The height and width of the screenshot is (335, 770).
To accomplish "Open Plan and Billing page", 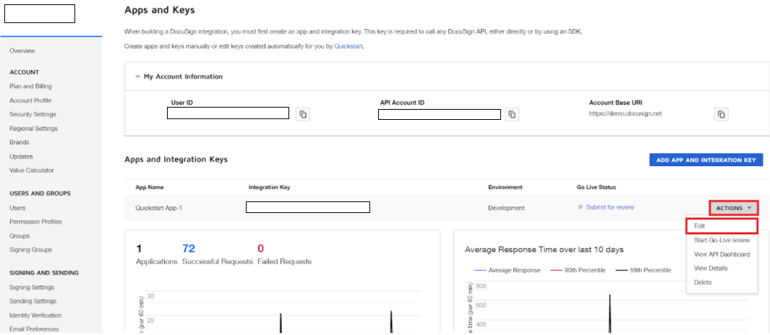I will tap(30, 87).
